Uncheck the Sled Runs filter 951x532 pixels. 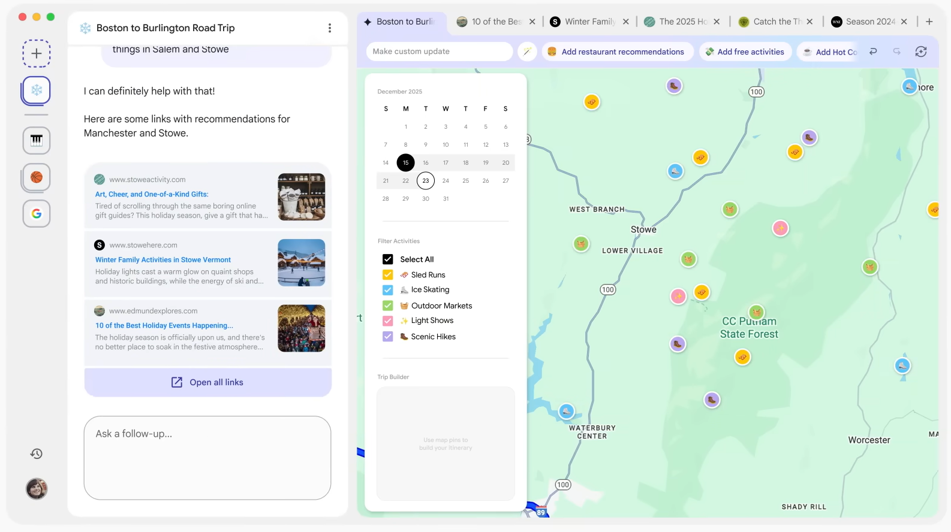coord(388,275)
